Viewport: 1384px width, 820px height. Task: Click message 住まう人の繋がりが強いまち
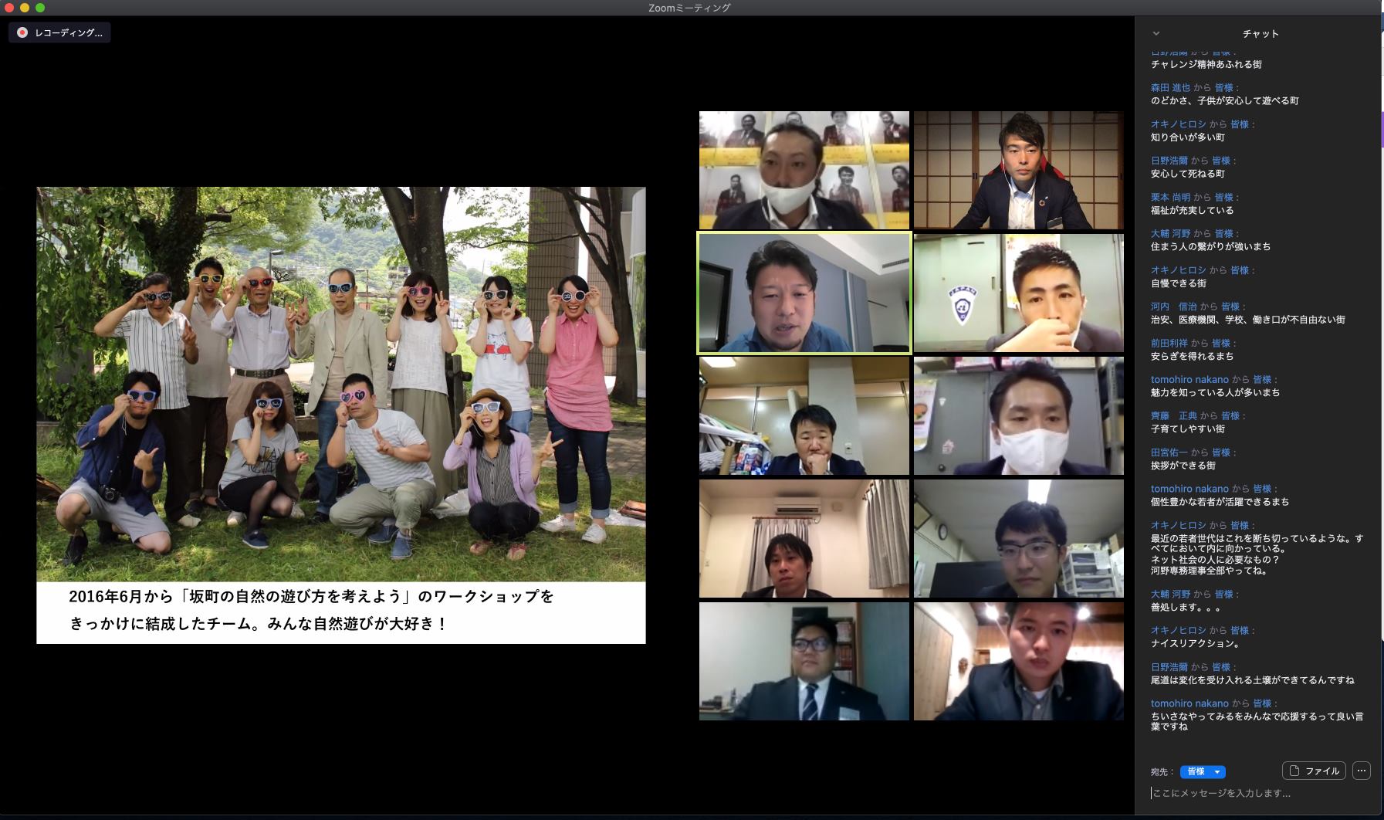1210,247
